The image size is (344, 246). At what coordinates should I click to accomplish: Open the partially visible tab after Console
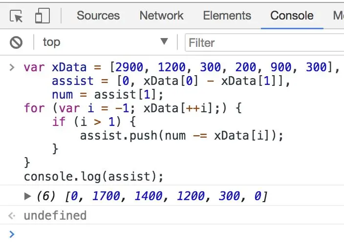click(x=337, y=16)
